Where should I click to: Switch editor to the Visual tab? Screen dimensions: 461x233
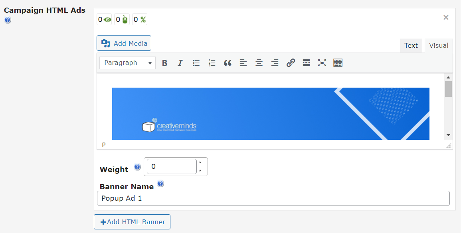pyautogui.click(x=439, y=46)
